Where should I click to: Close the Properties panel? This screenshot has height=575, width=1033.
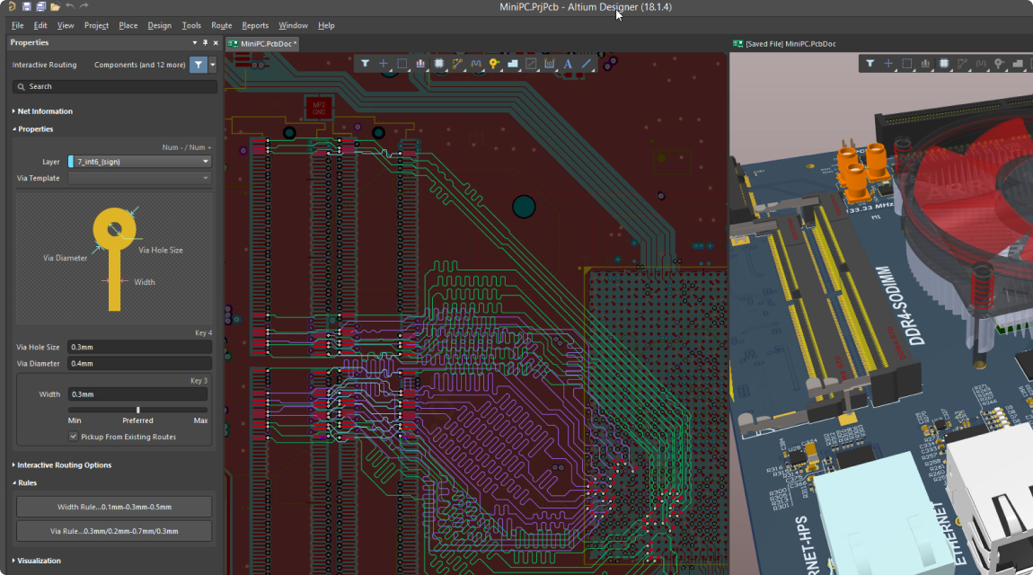(x=216, y=43)
